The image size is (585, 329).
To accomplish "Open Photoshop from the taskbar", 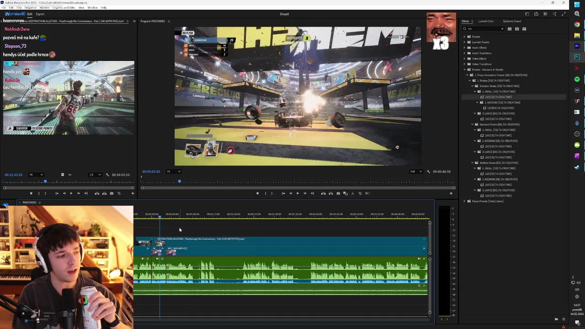I will pos(577,57).
